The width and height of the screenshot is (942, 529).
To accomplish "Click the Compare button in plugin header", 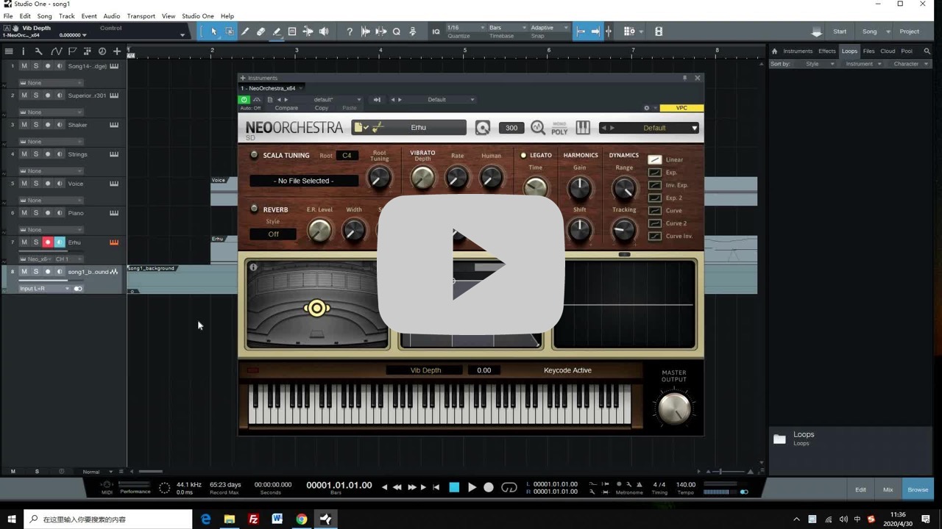I will pos(286,108).
